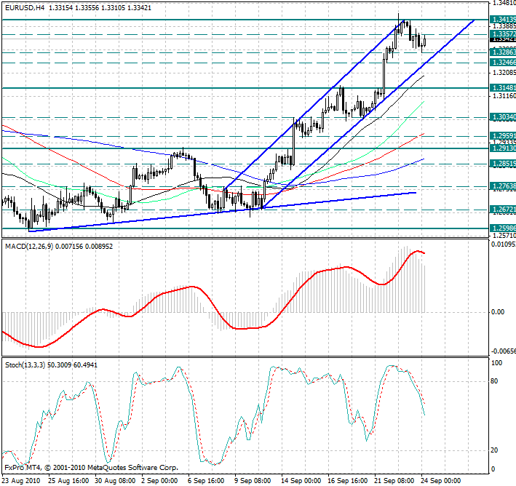This screenshot has width=516, height=486.
Task: Select the 1.27638 price level label
Action: (x=503, y=186)
